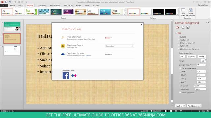Open the TRANSITIONS ribbon tab
This screenshot has width=211, height=118.
[x=41, y=6]
